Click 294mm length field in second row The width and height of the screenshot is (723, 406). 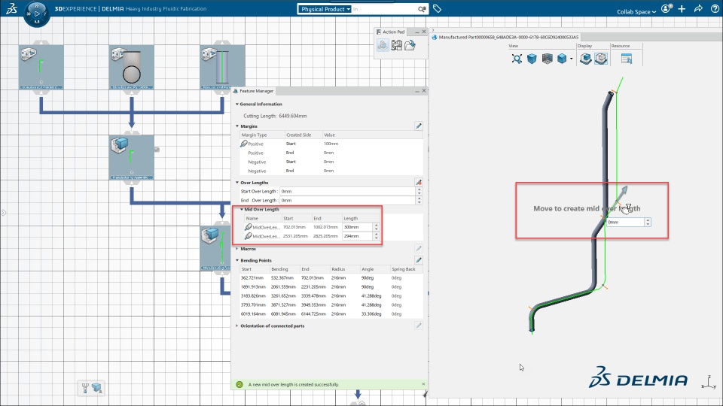357,235
